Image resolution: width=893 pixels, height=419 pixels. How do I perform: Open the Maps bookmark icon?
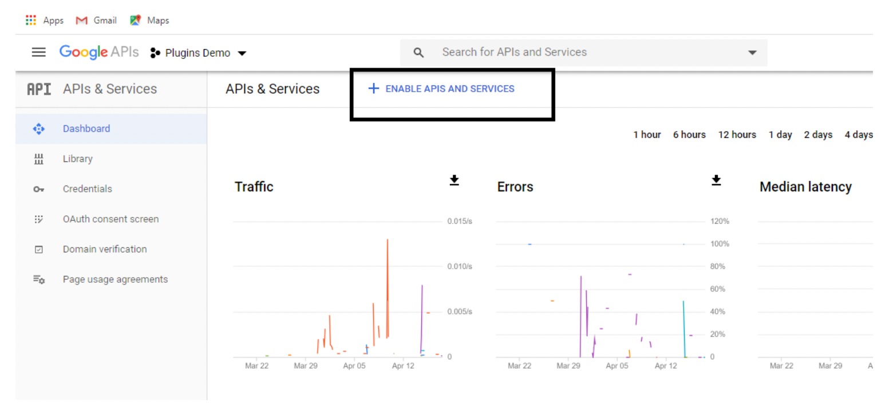[x=135, y=21]
